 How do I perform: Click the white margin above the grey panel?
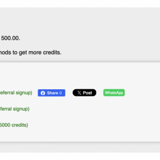(x=80, y=3)
